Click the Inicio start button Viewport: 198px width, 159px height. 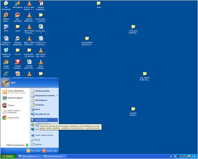[8, 156]
